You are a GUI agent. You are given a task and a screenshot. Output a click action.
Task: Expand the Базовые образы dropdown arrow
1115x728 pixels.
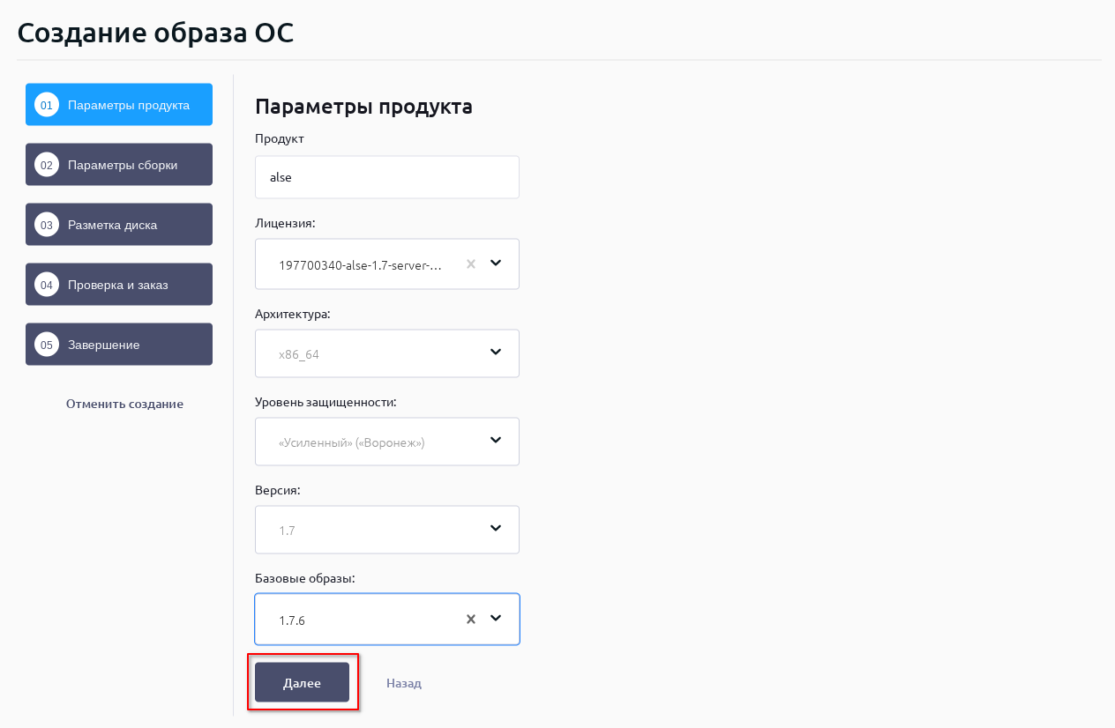point(496,619)
